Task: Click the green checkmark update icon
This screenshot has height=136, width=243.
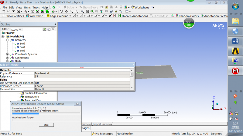Action: [x=54, y=7]
